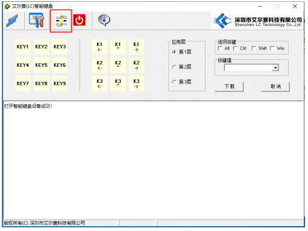308x231 pixels.
Task: Choose the 第3层 layer radio button
Action: (174, 82)
